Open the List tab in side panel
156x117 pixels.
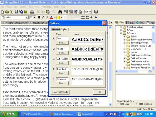130,22
